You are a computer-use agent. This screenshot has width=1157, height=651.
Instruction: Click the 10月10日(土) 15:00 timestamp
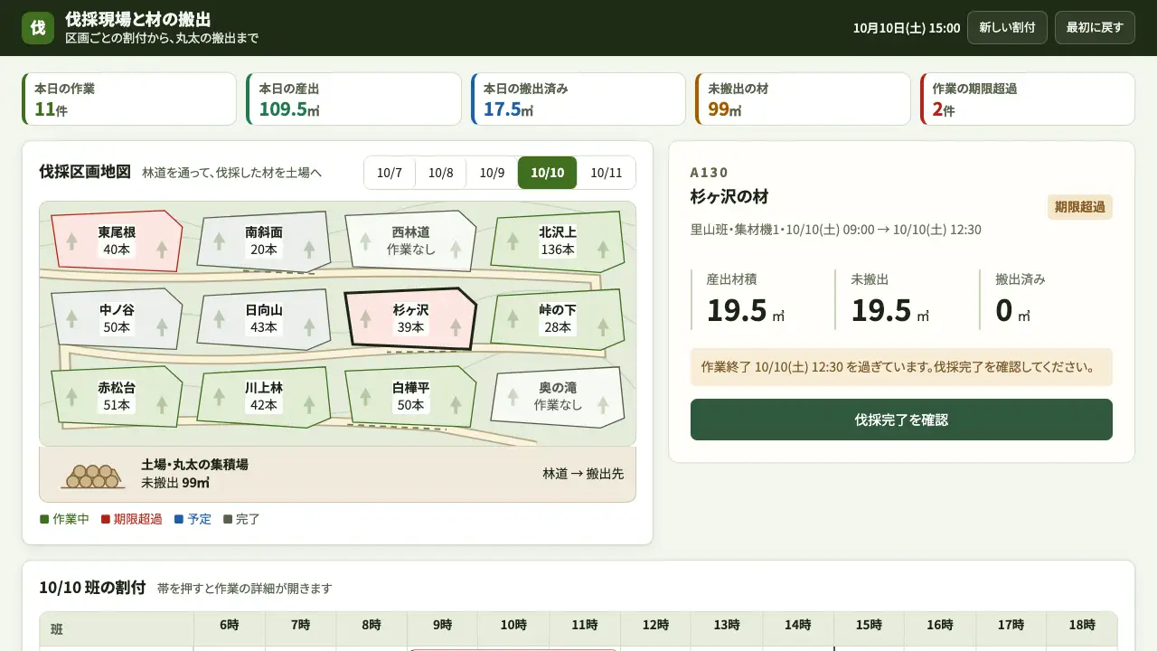tap(907, 28)
